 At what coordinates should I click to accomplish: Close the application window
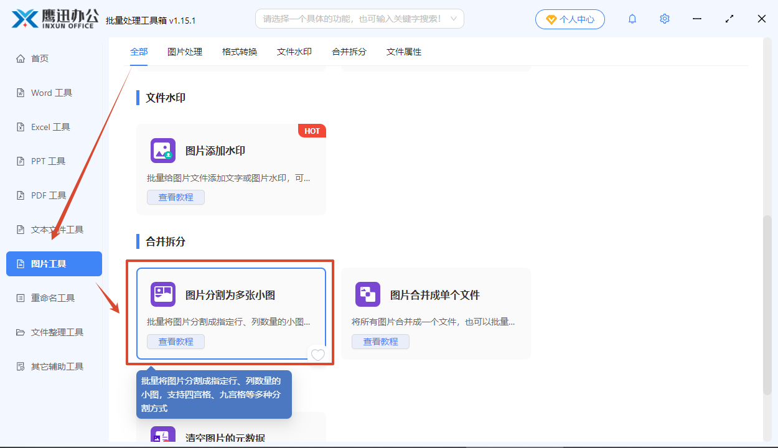(762, 19)
